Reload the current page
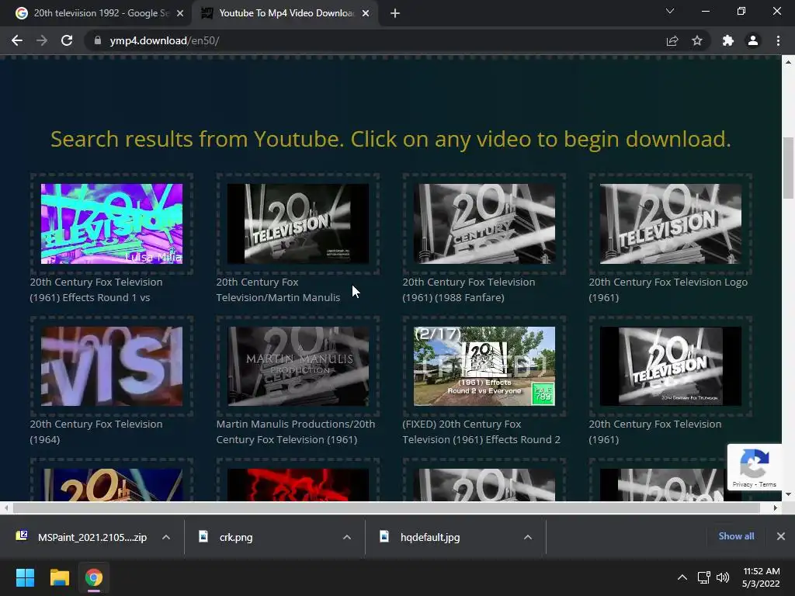This screenshot has width=795, height=596. [x=67, y=40]
